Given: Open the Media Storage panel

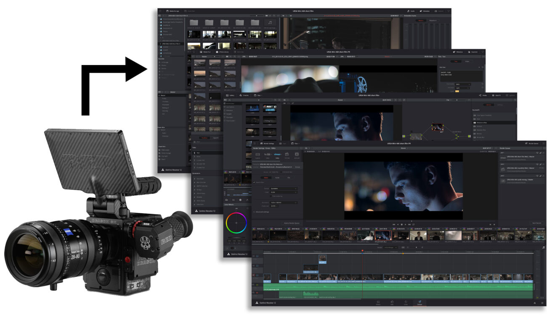Looking at the screenshot, I should pos(173,11).
